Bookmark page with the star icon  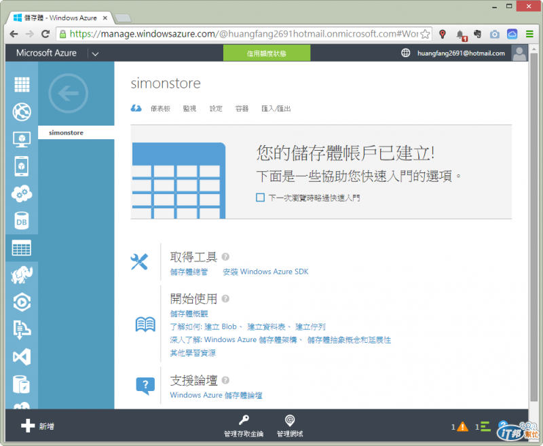click(425, 34)
